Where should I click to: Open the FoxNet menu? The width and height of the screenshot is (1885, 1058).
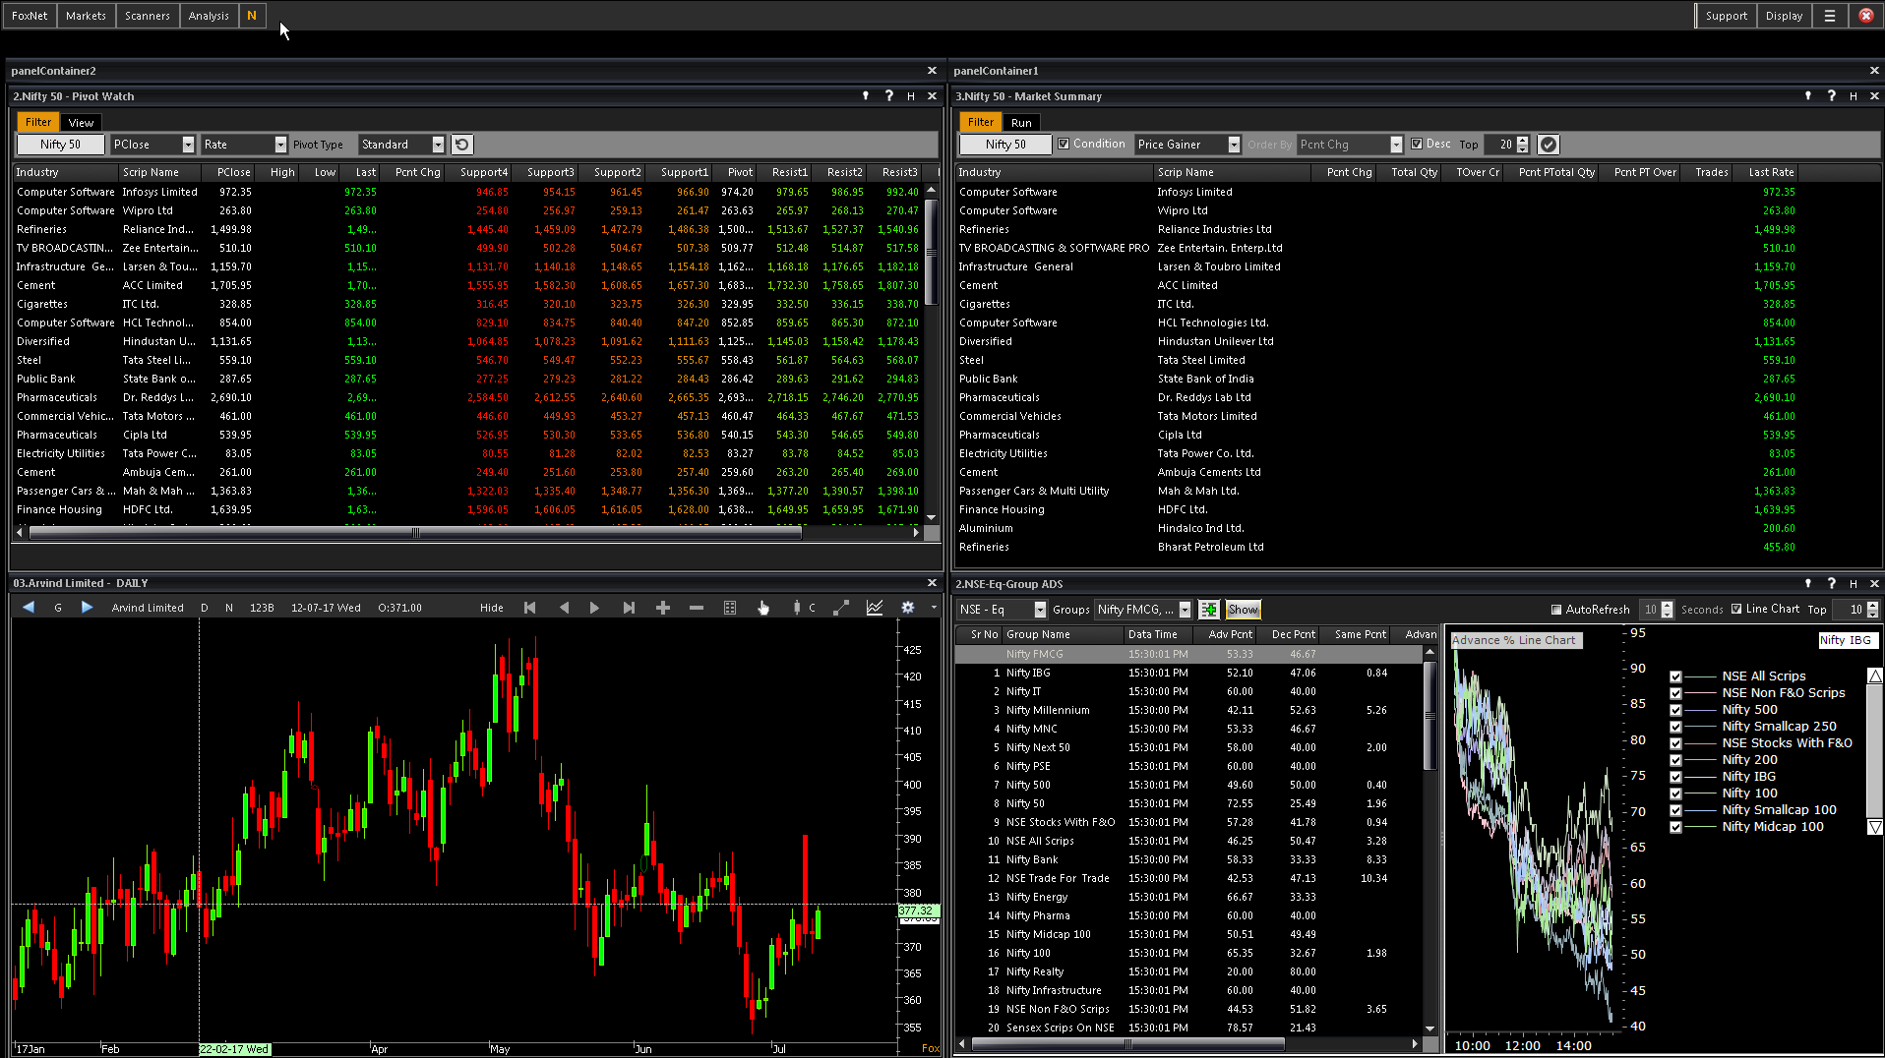30,16
